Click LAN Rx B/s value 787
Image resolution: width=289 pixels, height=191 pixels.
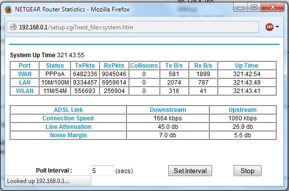coord(203,83)
